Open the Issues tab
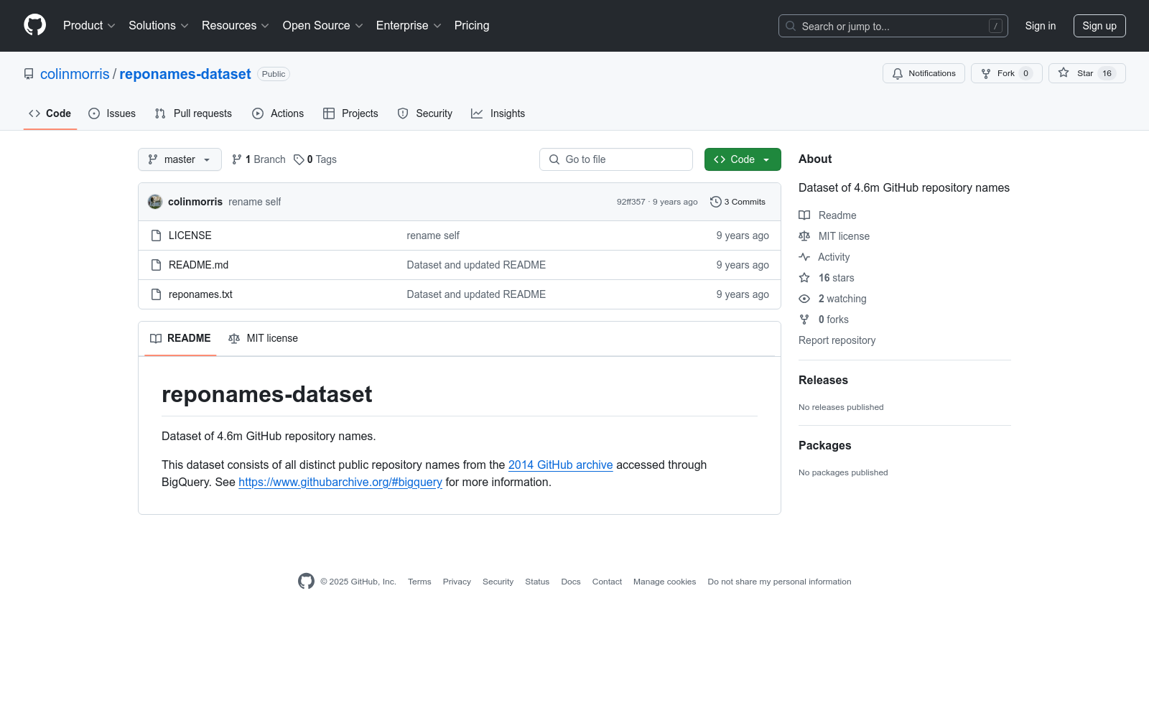Viewport: 1149px width, 718px height. 112,113
